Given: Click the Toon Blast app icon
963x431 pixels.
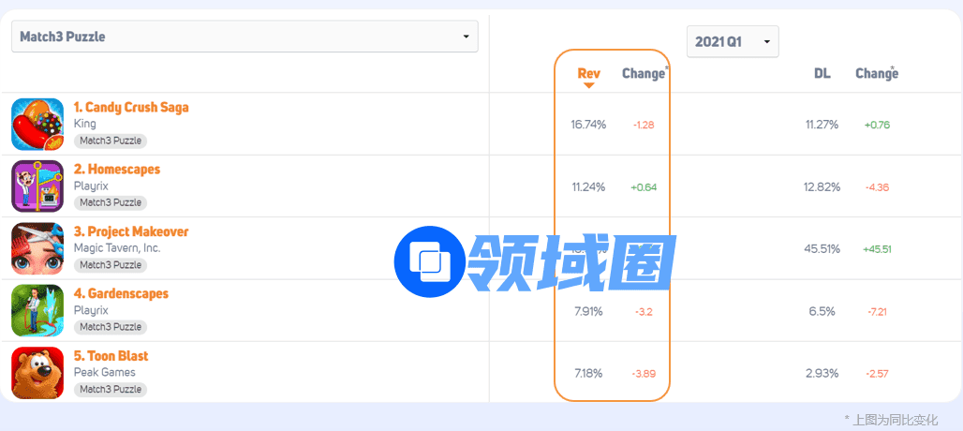Looking at the screenshot, I should 37,372.
